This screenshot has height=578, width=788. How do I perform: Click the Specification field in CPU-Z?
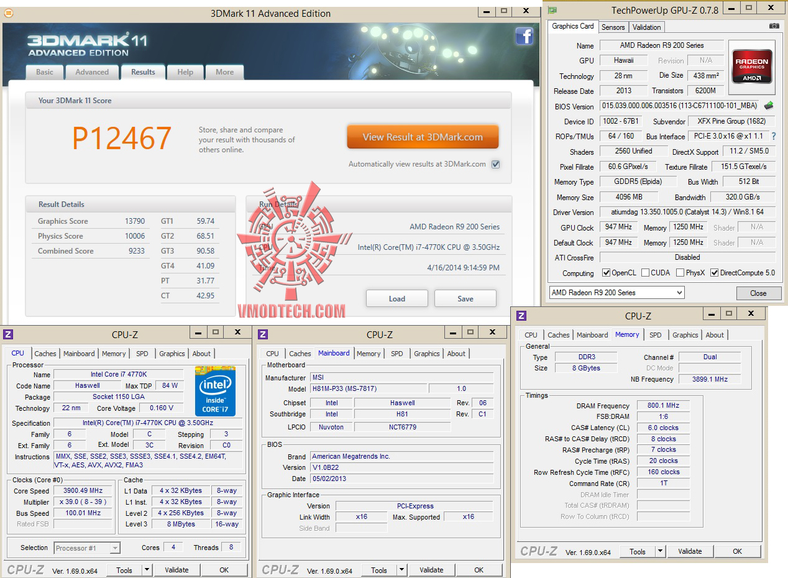(x=149, y=423)
